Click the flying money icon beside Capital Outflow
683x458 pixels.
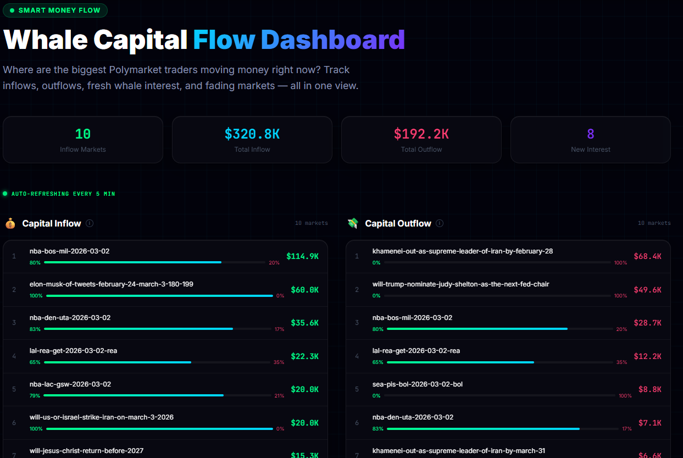(x=353, y=223)
